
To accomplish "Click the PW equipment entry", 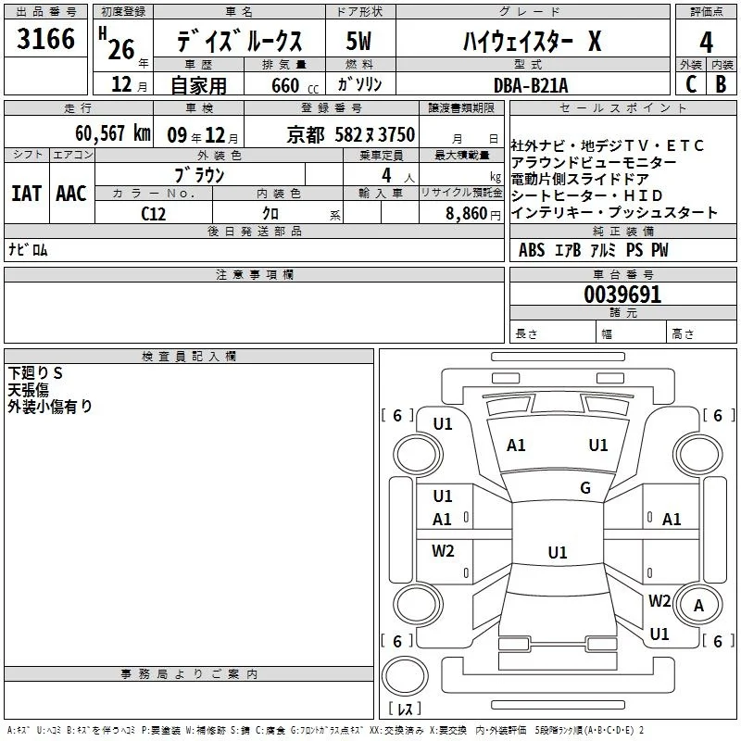I will (659, 250).
